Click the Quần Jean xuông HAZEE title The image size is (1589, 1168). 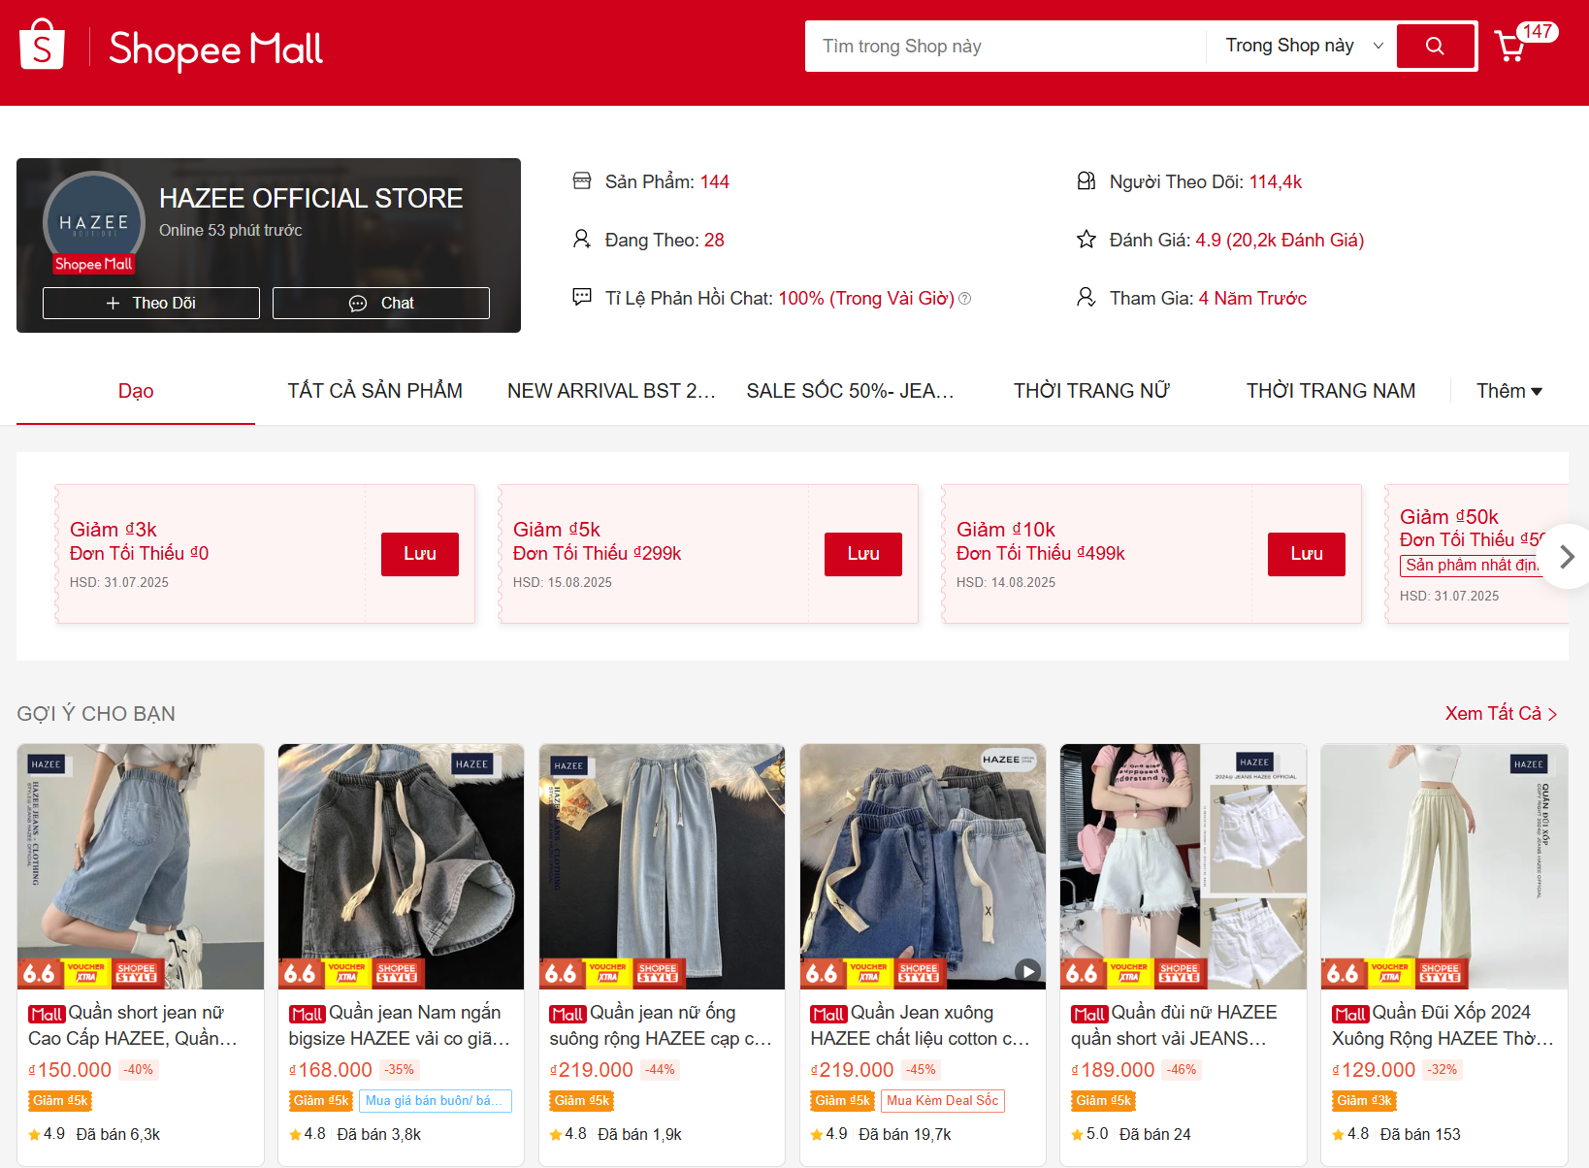click(x=922, y=1025)
